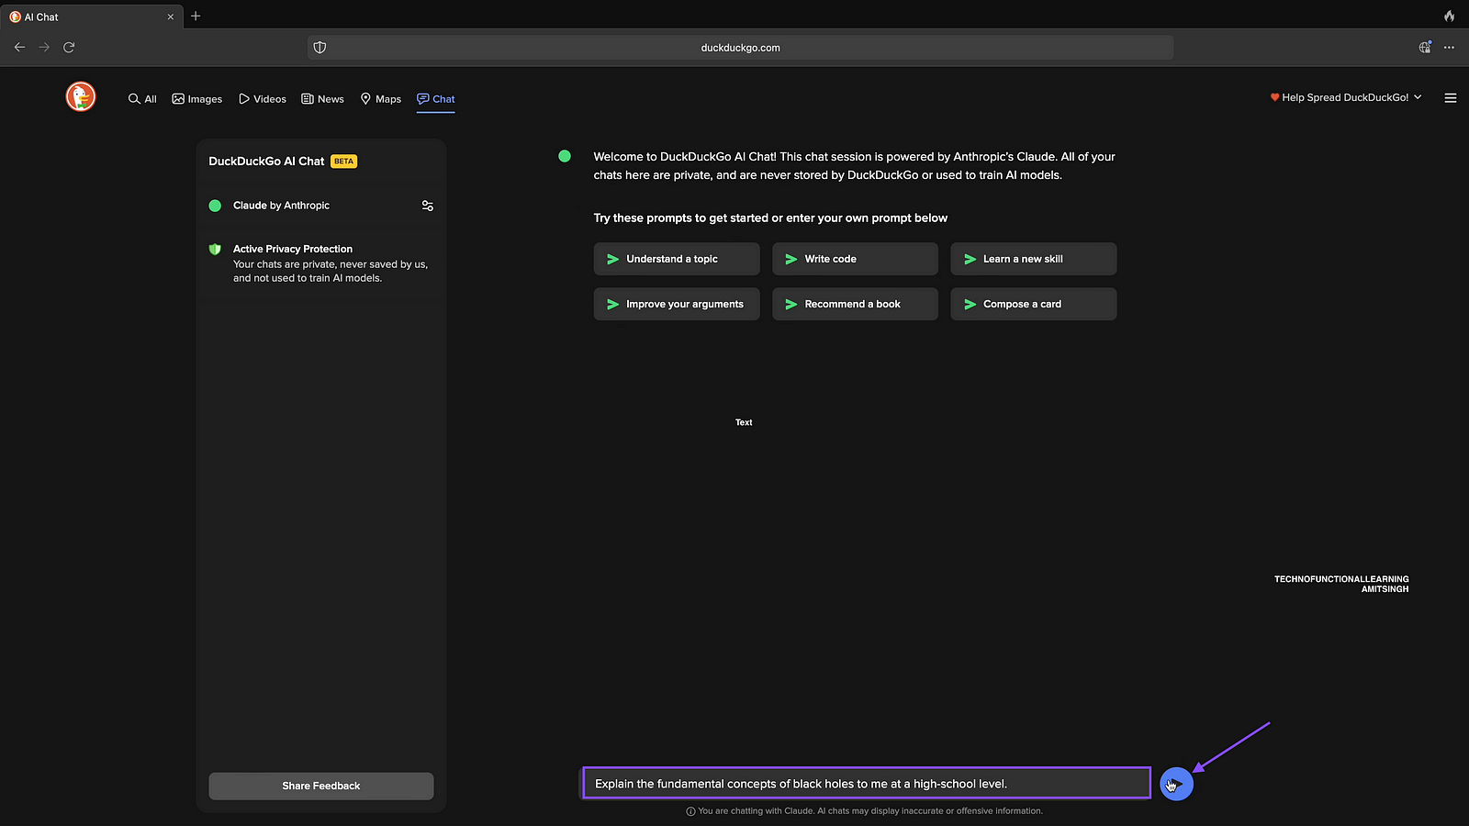1469x826 pixels.
Task: Open the hamburger menu at top right
Action: (1450, 98)
